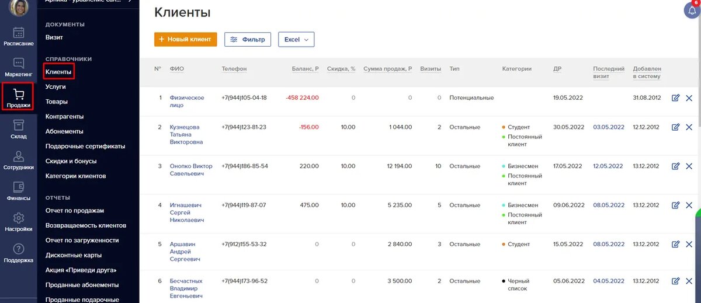Delete client Бесчастных Владимир Евгеньевич
Viewport: 701px width, 303px height.
tap(689, 281)
